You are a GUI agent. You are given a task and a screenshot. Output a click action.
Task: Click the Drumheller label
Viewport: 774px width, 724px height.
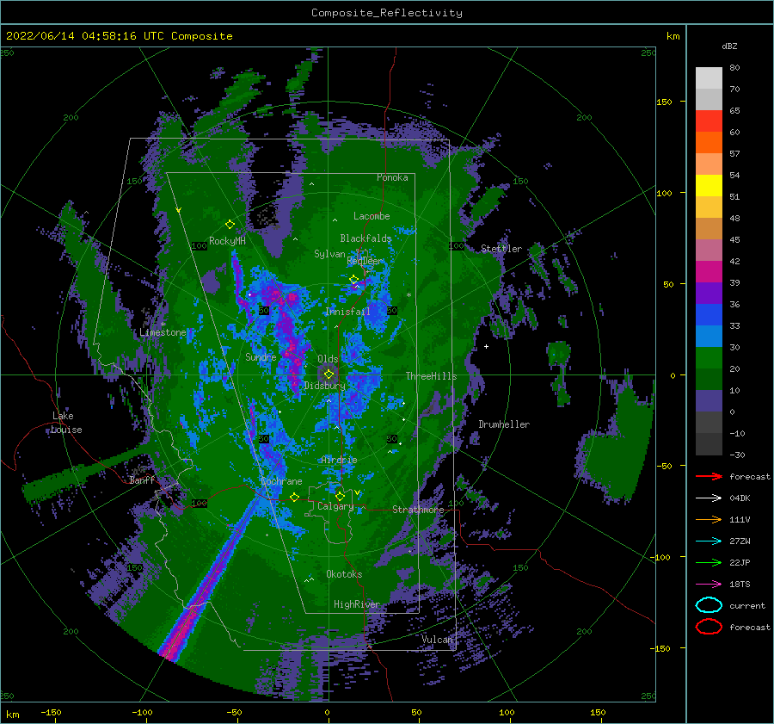pyautogui.click(x=504, y=424)
